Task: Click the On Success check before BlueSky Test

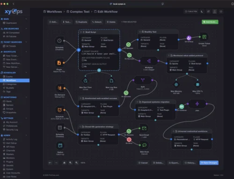Action: pos(128,45)
